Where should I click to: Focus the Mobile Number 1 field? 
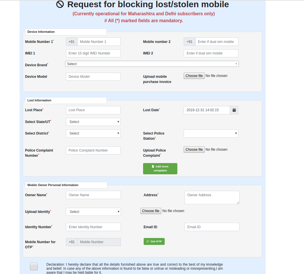99,42
